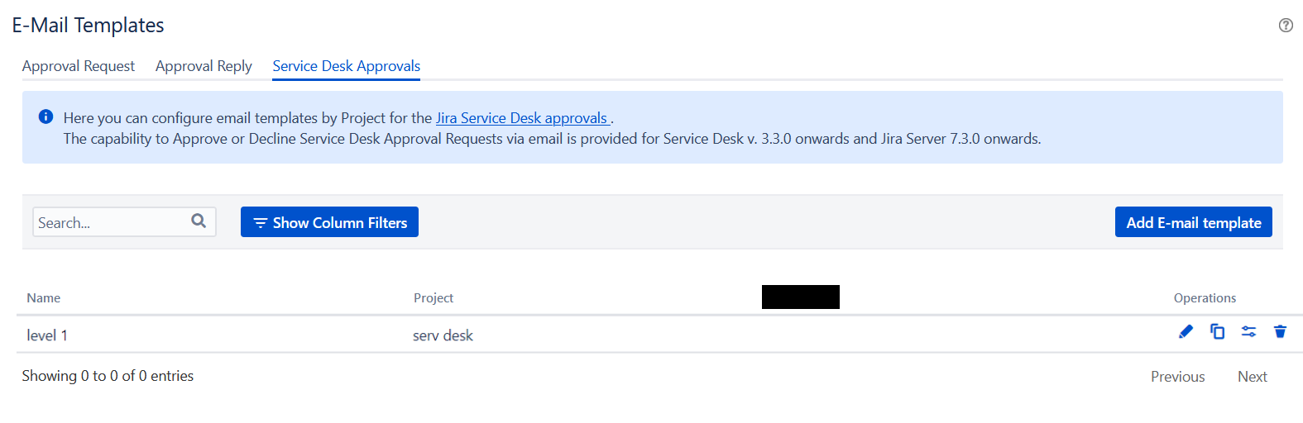Add E-mail template
Image resolution: width=1303 pixels, height=423 pixels.
click(x=1193, y=222)
